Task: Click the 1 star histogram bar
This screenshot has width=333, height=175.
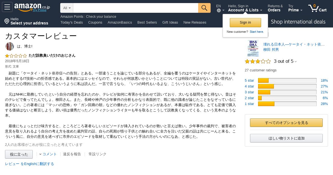Action: coord(287,104)
